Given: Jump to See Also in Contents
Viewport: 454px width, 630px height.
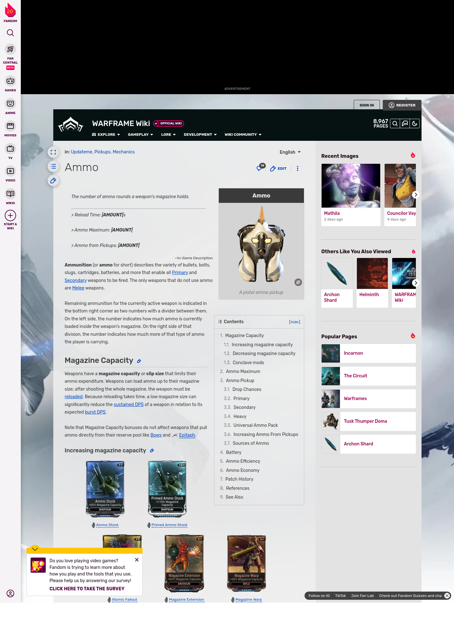Looking at the screenshot, I should coord(234,497).
